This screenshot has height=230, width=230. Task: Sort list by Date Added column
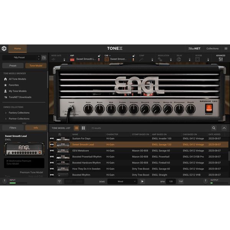tap(214, 135)
